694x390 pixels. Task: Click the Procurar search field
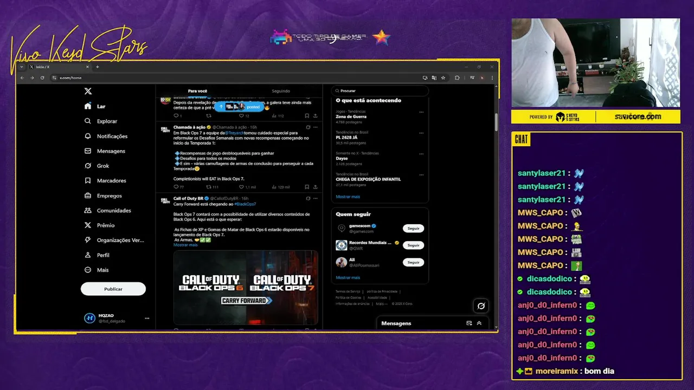point(380,91)
